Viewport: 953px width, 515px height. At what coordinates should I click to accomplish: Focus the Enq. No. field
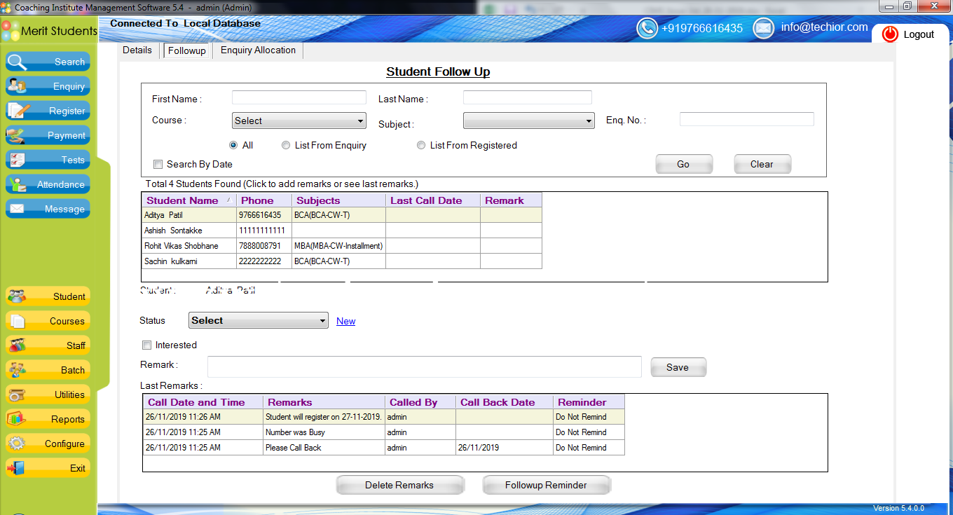[747, 119]
